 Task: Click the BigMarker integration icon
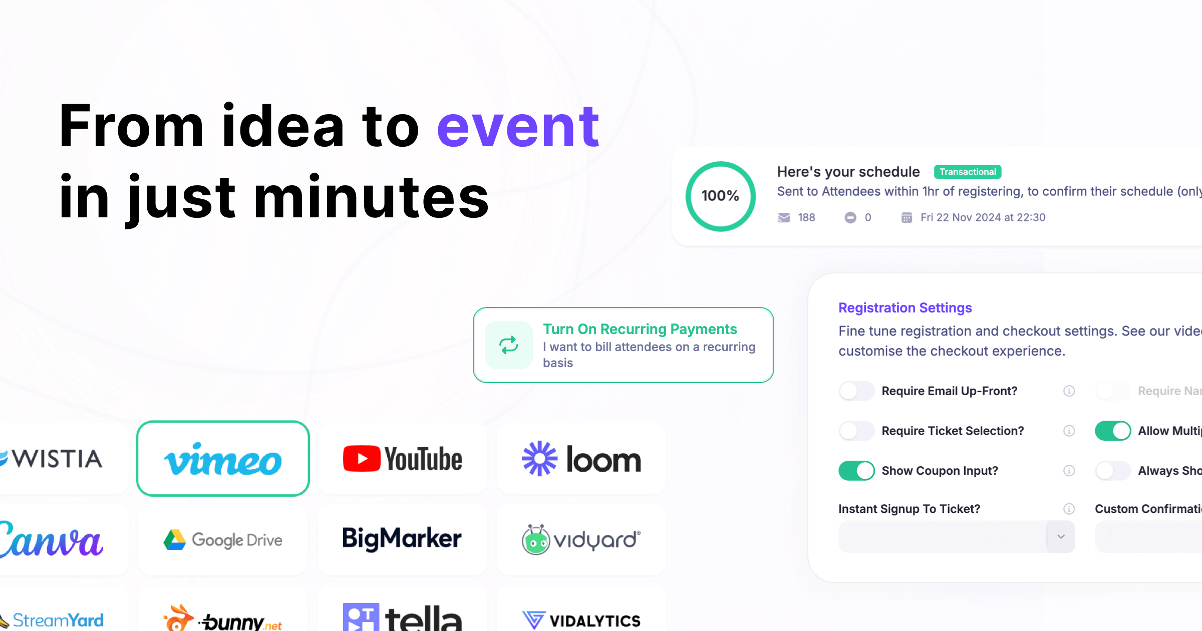(x=402, y=540)
